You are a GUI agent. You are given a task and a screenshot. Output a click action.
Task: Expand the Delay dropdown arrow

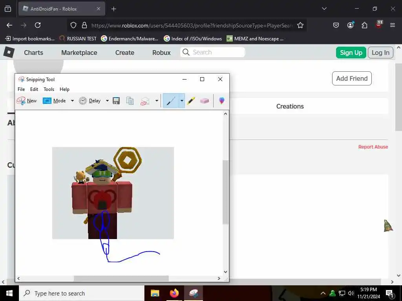pyautogui.click(x=107, y=101)
